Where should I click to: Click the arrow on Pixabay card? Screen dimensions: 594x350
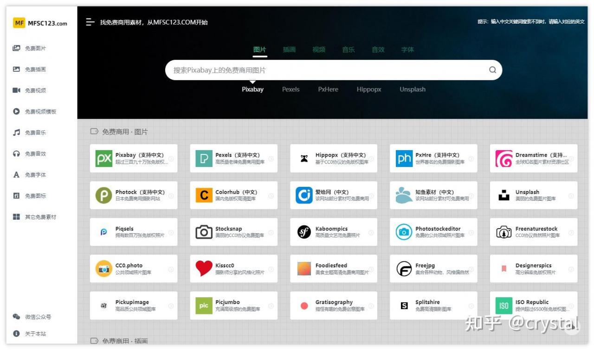point(171,159)
